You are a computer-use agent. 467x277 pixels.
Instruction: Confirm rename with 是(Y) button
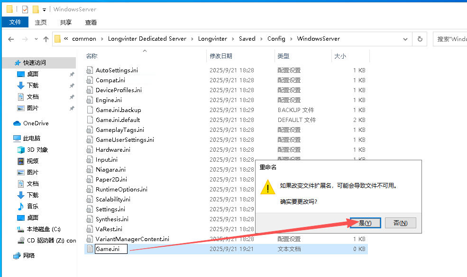365,223
